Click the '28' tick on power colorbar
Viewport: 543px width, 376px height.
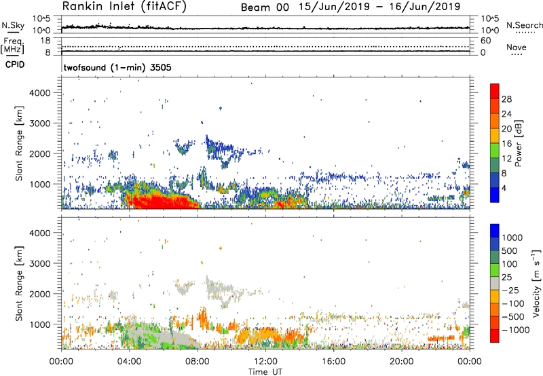coord(506,99)
